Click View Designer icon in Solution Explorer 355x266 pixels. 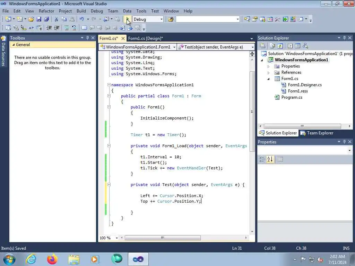pyautogui.click(x=297, y=46)
